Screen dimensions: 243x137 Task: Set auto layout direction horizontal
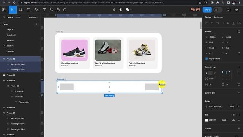(210, 73)
